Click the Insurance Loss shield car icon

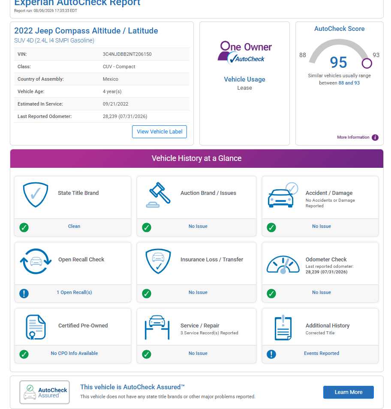pyautogui.click(x=158, y=261)
